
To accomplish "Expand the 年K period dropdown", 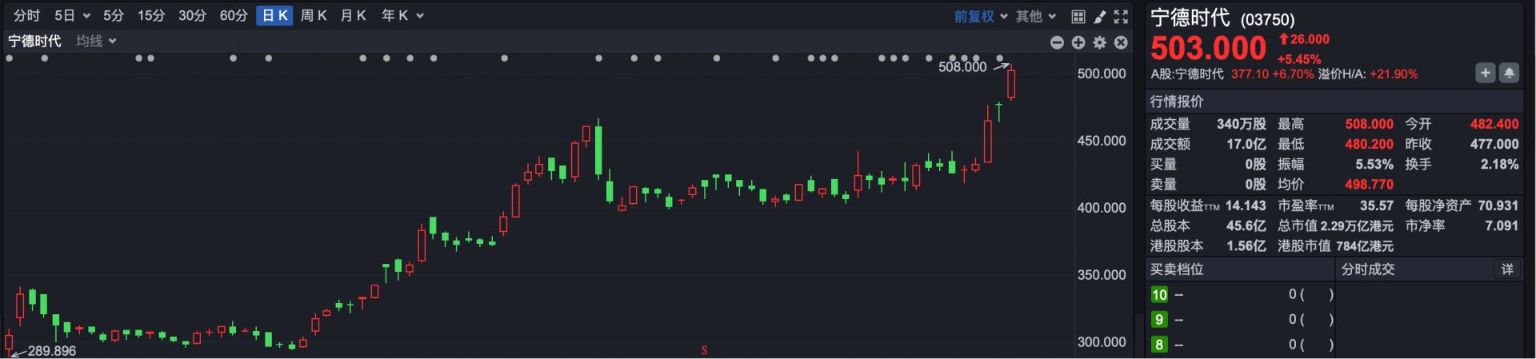I will pos(402,15).
